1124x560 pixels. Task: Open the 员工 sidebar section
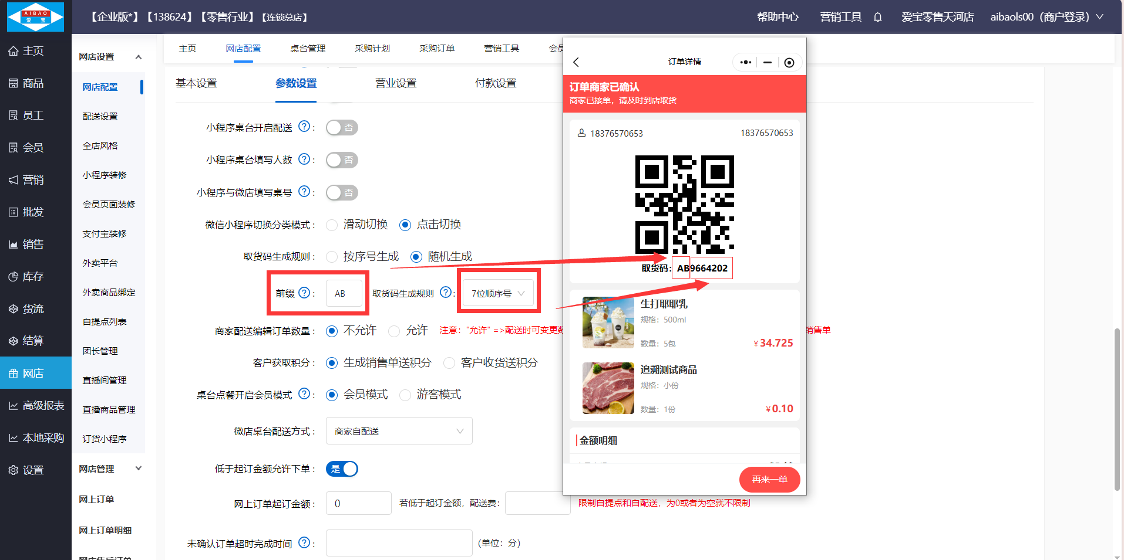(35, 116)
